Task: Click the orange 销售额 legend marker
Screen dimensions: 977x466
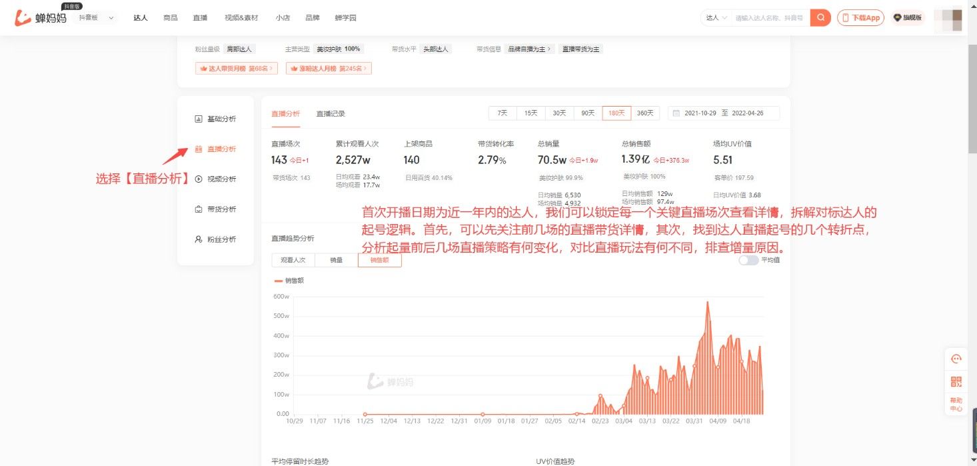Action: point(278,281)
